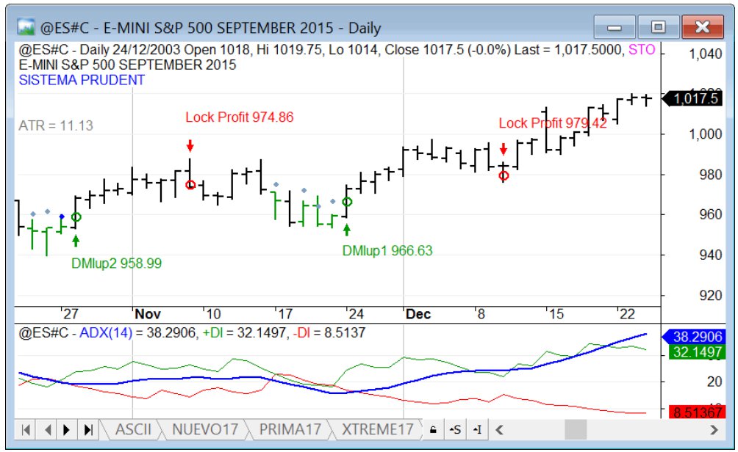Switch to the ASCII sheet tab

tap(134, 429)
